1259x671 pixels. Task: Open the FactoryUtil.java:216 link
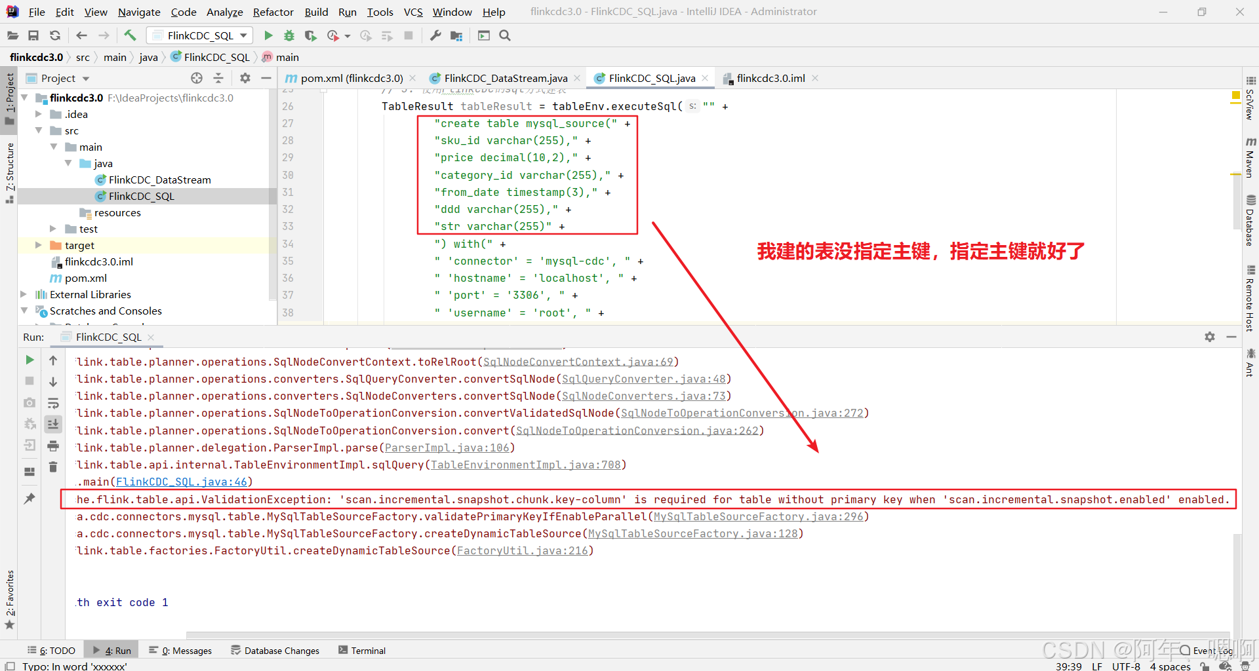tap(523, 550)
